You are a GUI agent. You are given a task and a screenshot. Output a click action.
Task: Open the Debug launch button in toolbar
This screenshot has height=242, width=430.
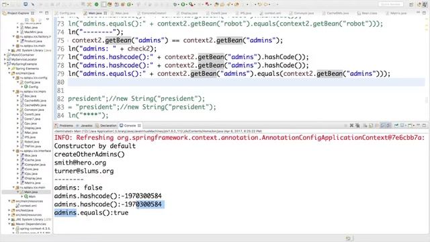coord(175,4)
